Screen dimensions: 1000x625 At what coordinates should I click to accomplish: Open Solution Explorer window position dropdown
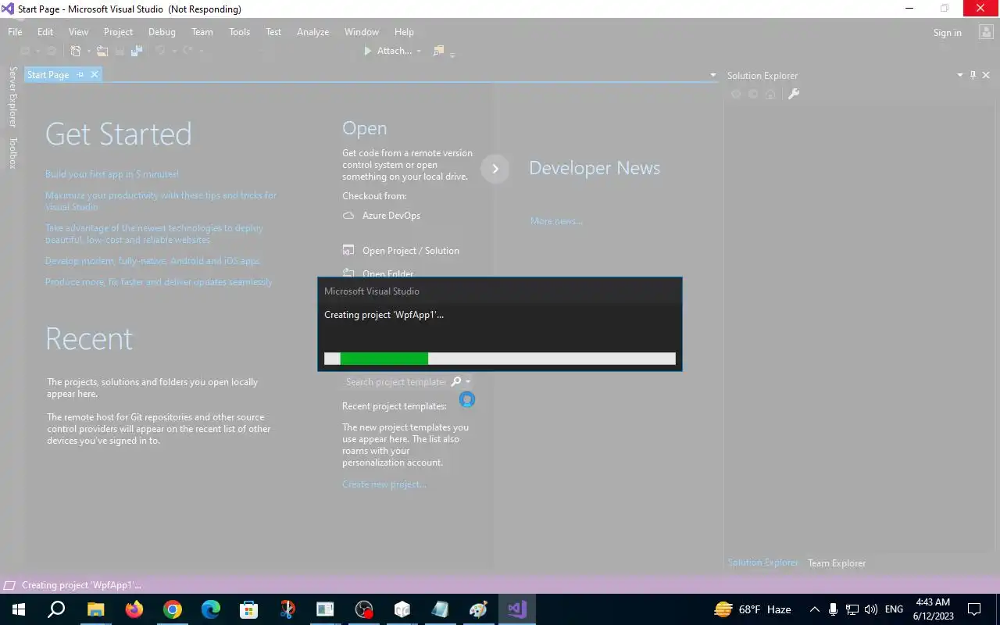960,75
